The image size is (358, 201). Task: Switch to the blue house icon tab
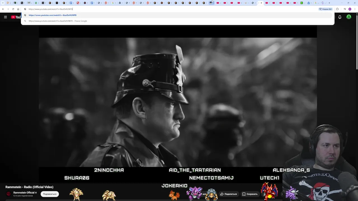point(309,3)
